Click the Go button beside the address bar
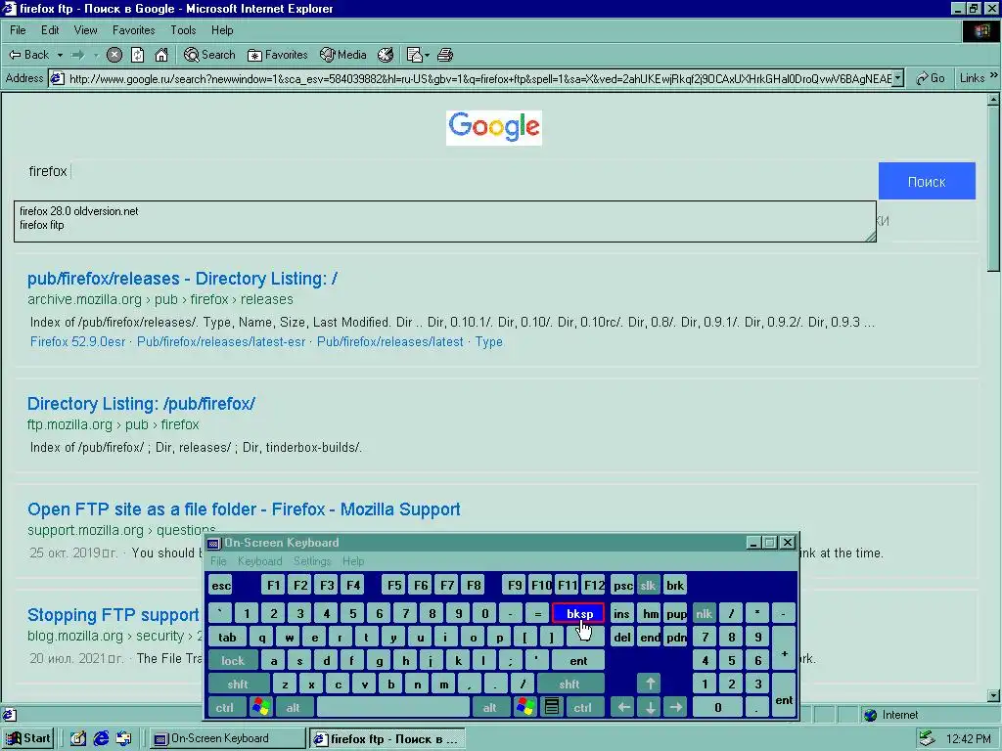The width and height of the screenshot is (1002, 751). 930,78
